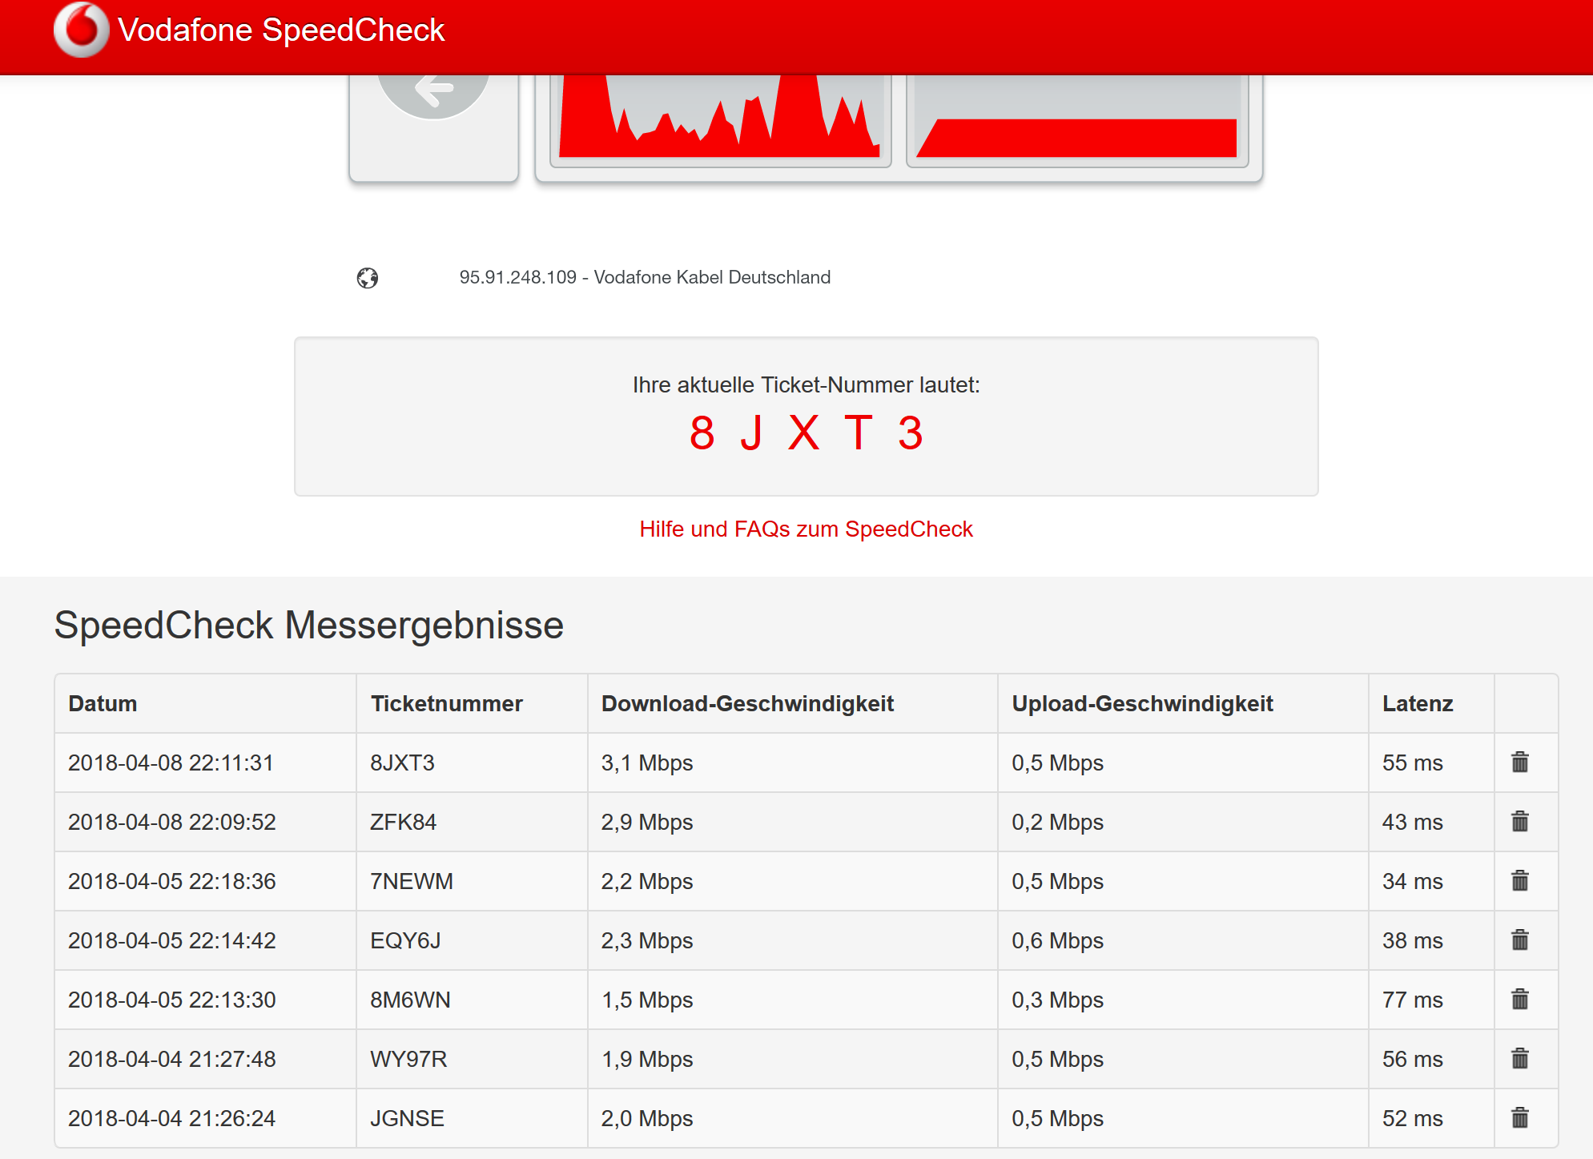Image resolution: width=1593 pixels, height=1159 pixels.
Task: Click the 2,2 Mbps download value
Action: [x=647, y=881]
